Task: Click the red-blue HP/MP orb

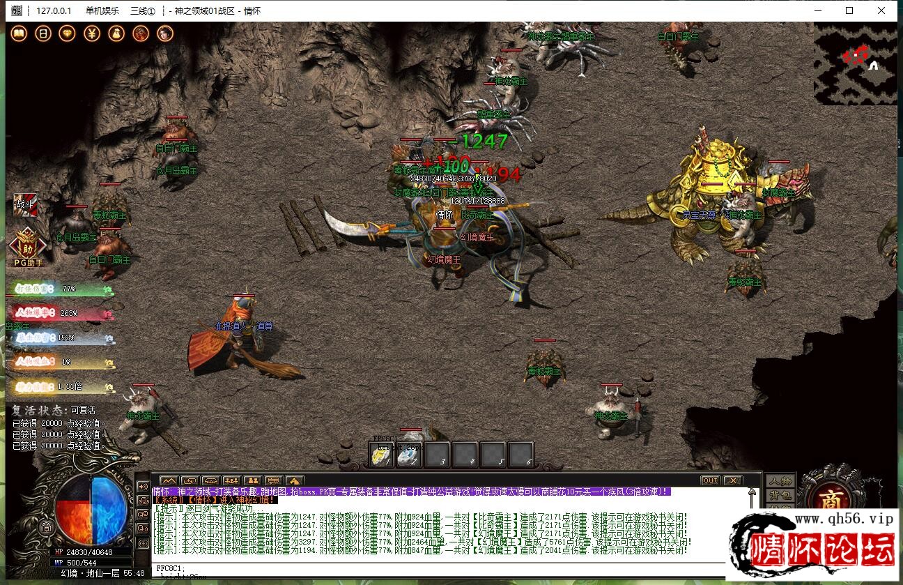Action: tap(91, 508)
